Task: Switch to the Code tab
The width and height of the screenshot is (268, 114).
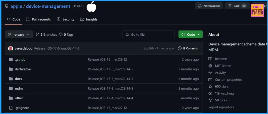Action: pyautogui.click(x=14, y=19)
